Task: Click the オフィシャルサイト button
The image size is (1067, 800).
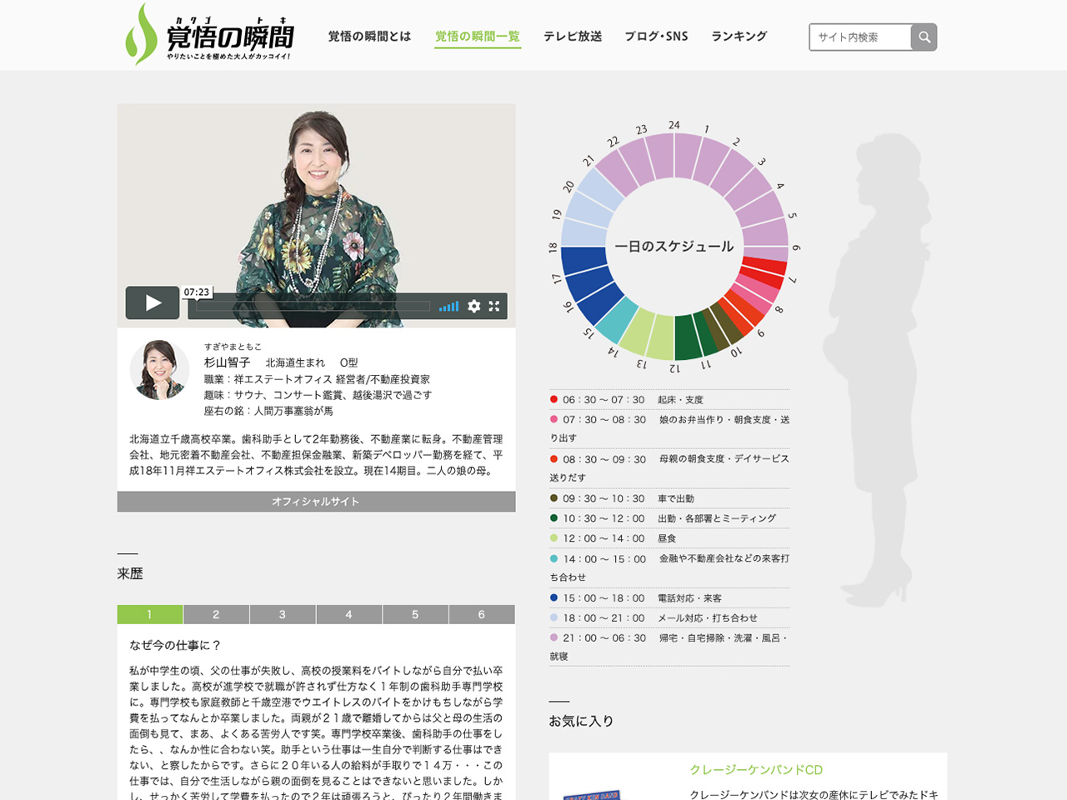Action: [x=316, y=502]
